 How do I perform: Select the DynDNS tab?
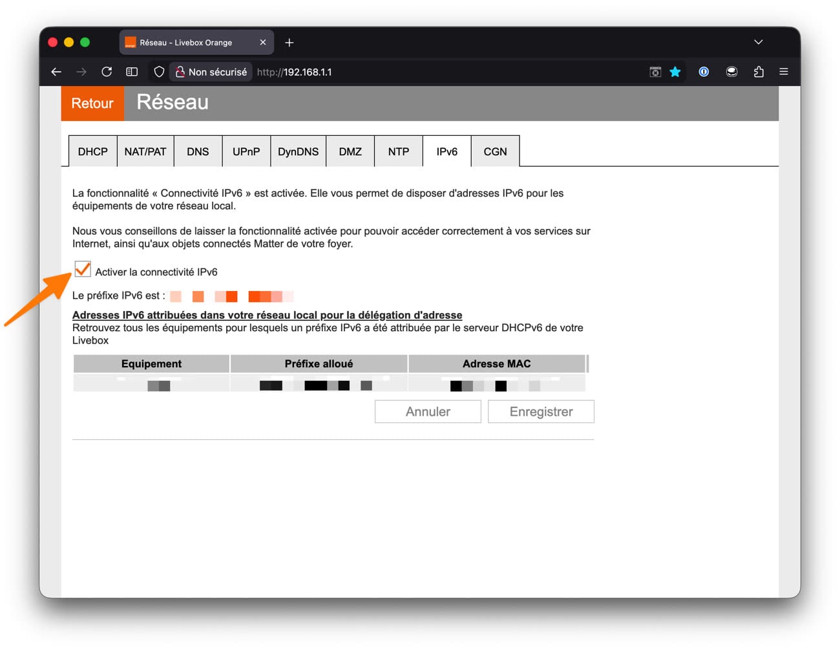tap(298, 151)
